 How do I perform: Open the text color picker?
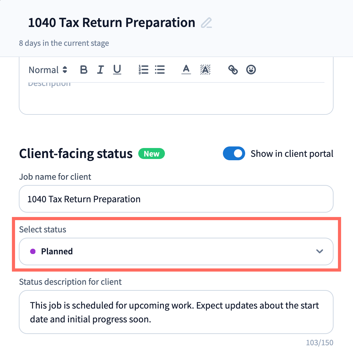tap(186, 70)
